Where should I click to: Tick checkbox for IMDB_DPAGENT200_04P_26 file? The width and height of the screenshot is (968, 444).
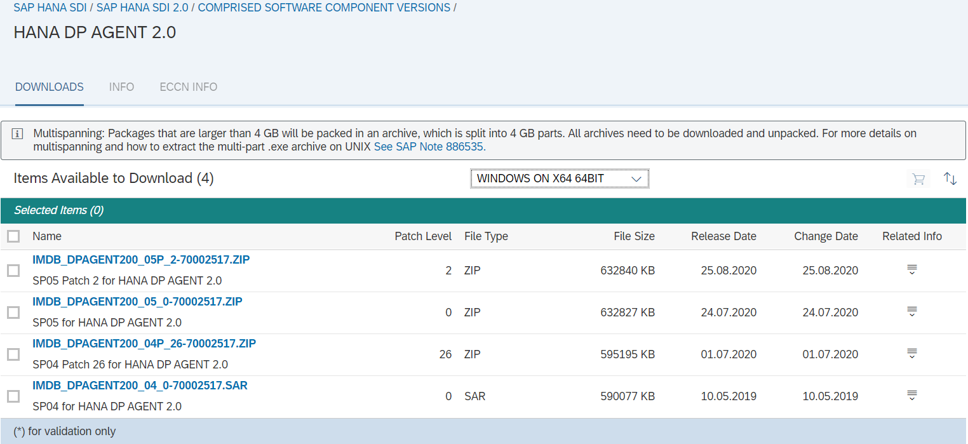coord(13,354)
